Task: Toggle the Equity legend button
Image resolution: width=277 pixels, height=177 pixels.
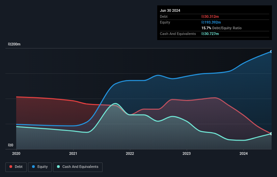Action: [40, 167]
